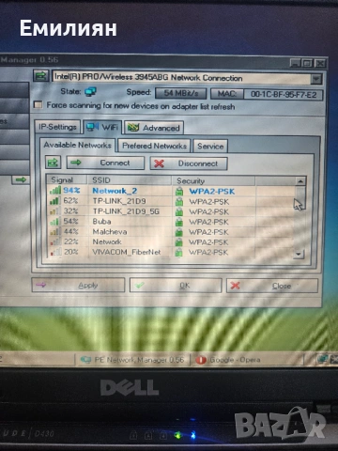Open the Service subtab

(x=210, y=147)
